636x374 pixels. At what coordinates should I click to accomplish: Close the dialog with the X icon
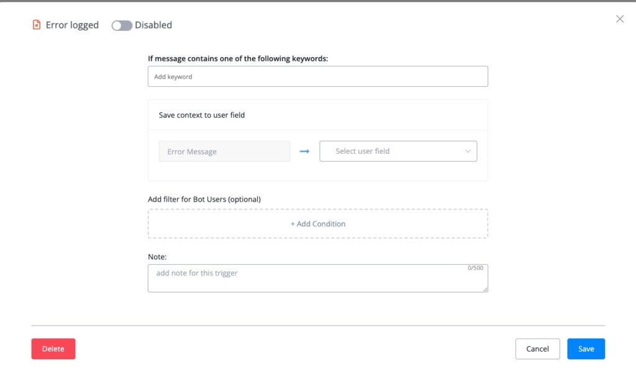tap(619, 19)
